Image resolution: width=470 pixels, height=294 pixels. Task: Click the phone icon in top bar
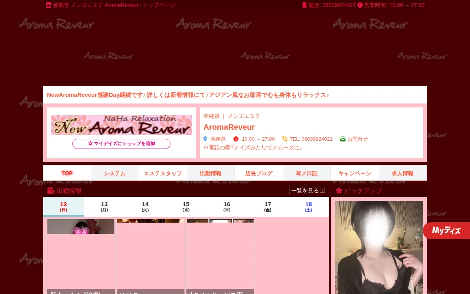[x=304, y=5]
